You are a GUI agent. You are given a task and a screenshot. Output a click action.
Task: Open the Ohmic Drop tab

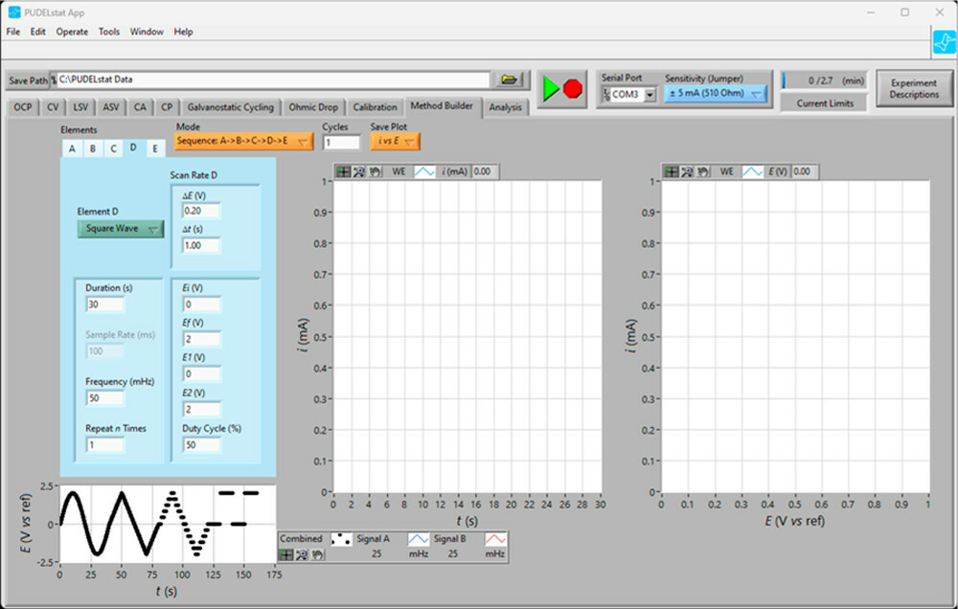tap(313, 107)
